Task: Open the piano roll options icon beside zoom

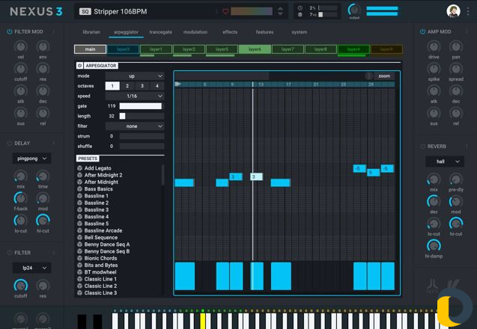Action: tap(368, 76)
